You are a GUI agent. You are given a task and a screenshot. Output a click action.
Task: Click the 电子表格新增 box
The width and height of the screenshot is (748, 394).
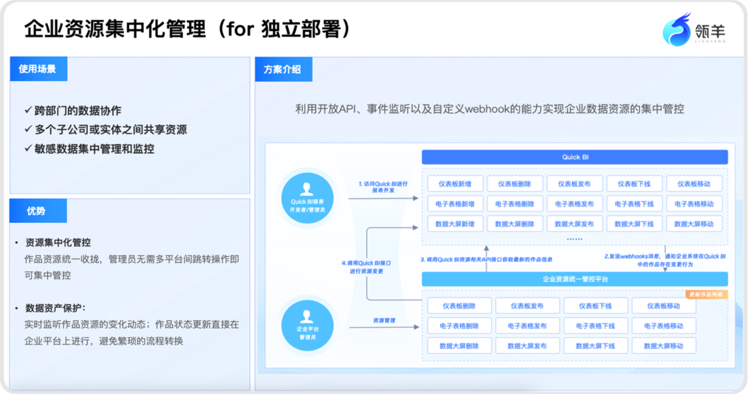pos(455,204)
